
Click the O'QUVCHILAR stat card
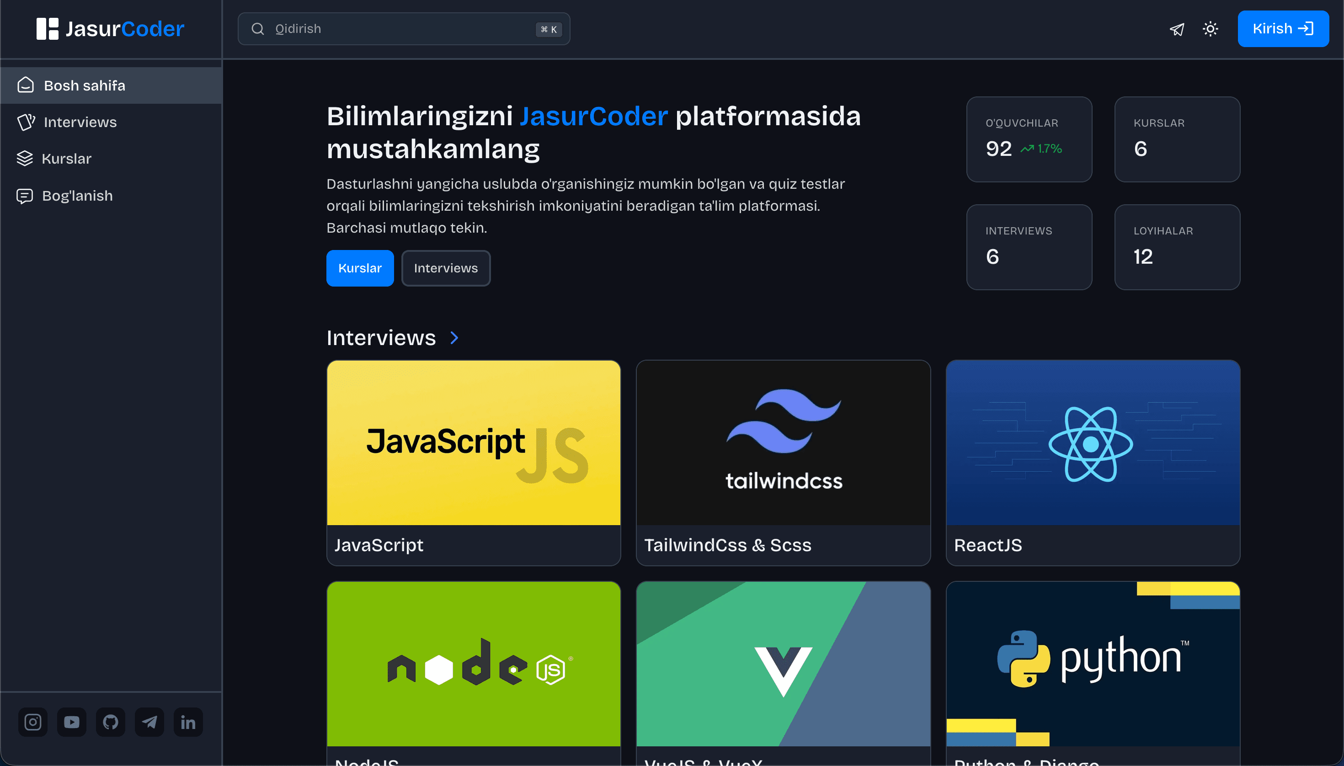click(x=1029, y=139)
